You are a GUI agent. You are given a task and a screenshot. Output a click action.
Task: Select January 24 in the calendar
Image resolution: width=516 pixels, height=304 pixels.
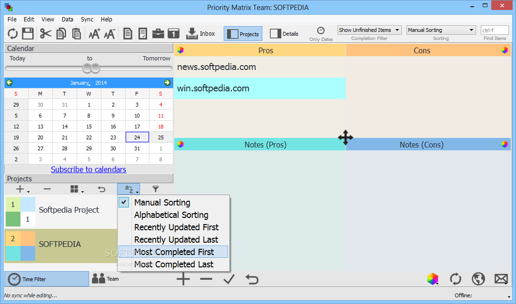click(137, 137)
